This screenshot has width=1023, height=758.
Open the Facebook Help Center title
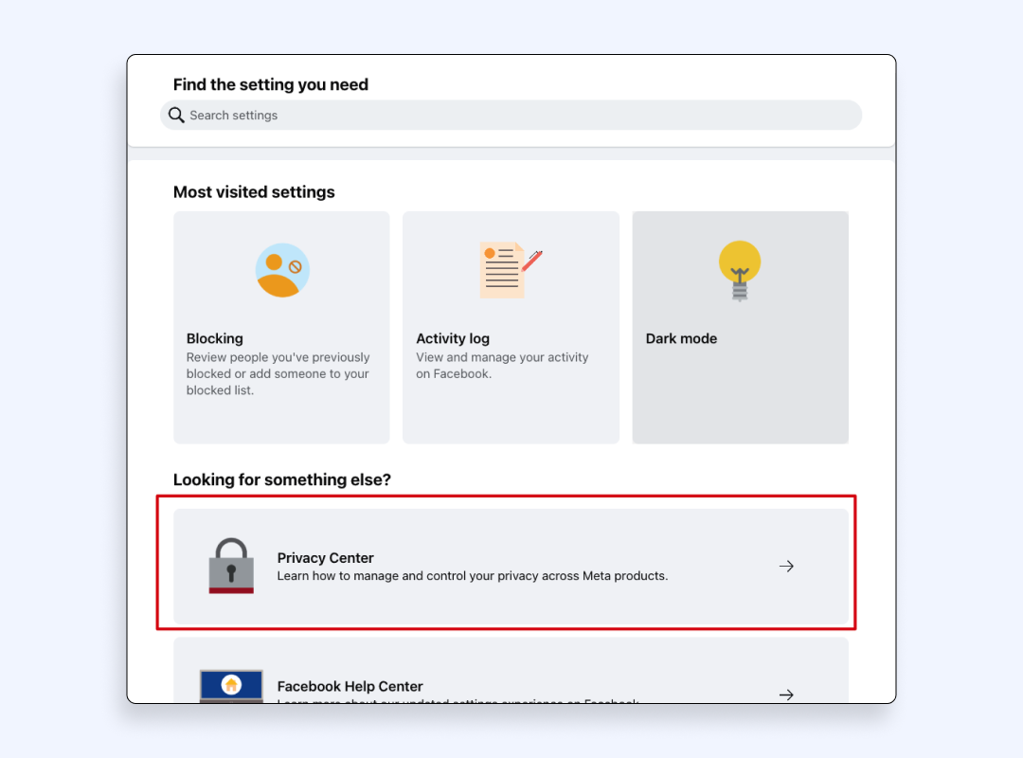click(x=350, y=686)
